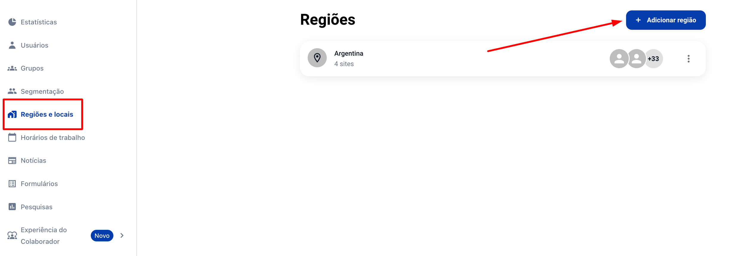This screenshot has height=256, width=735.
Task: Click the first user avatar on Argentina
Action: click(619, 59)
